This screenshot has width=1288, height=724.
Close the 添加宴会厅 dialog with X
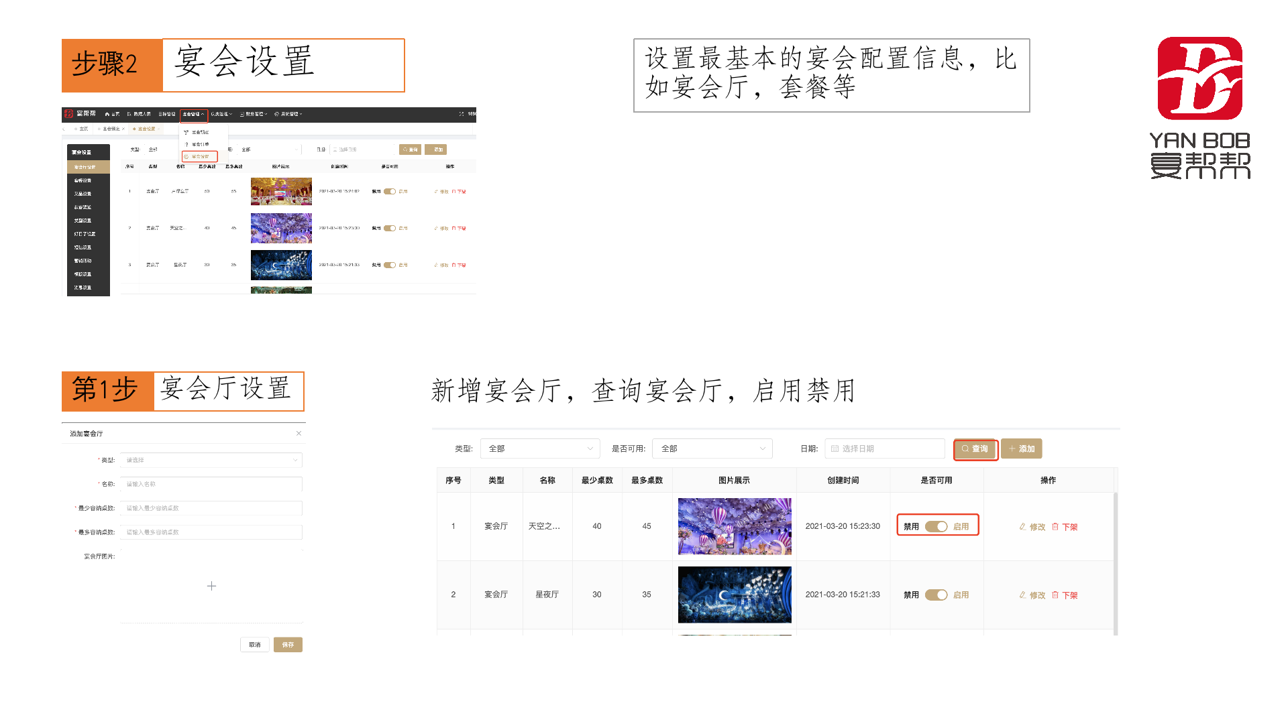299,434
